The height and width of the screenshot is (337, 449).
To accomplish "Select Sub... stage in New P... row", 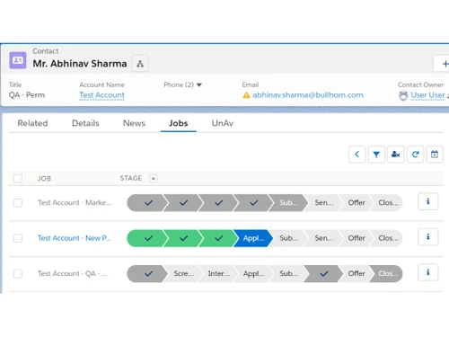I will pyautogui.click(x=288, y=238).
